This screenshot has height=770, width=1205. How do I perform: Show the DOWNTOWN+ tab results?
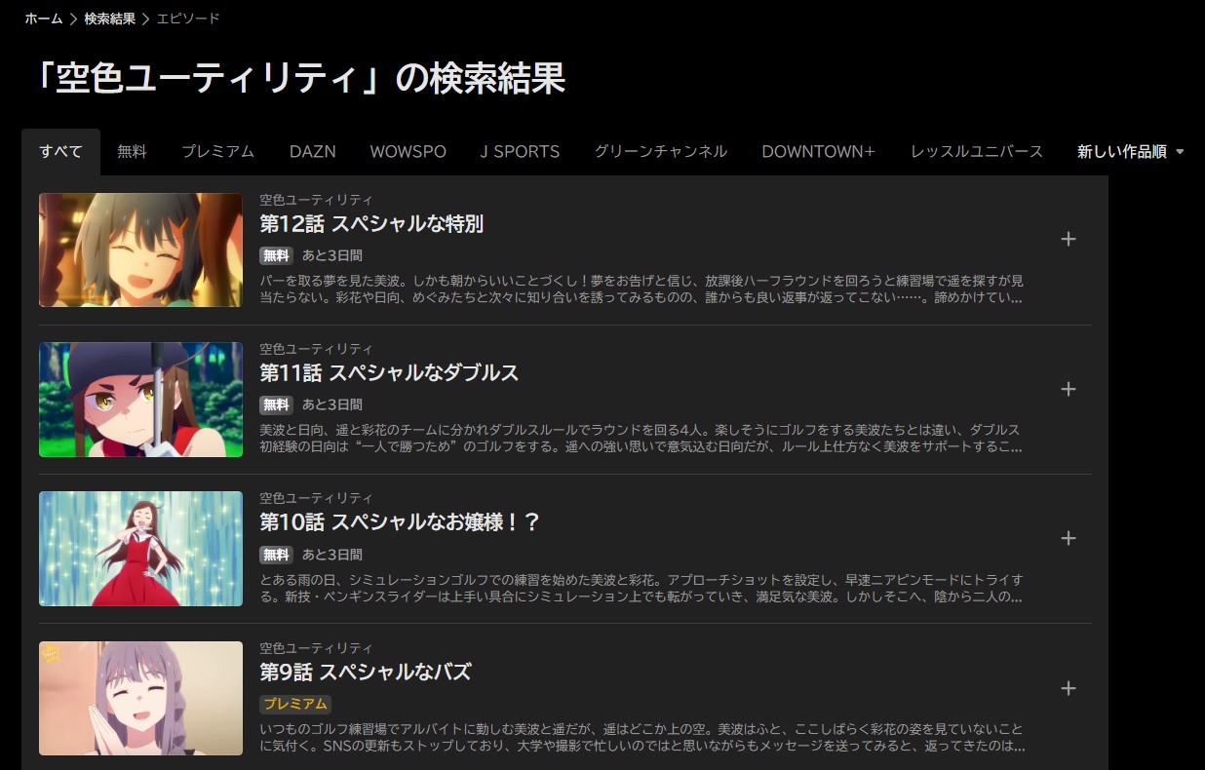(818, 152)
